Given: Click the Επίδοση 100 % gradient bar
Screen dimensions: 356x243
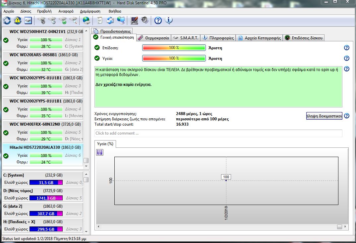Looking at the screenshot, I should pyautogui.click(x=174, y=48).
